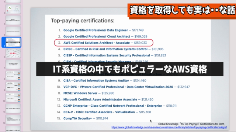Viewport: 236px width, 132px height.
Task: Click the $151,995 salary figure
Action: point(157,49)
